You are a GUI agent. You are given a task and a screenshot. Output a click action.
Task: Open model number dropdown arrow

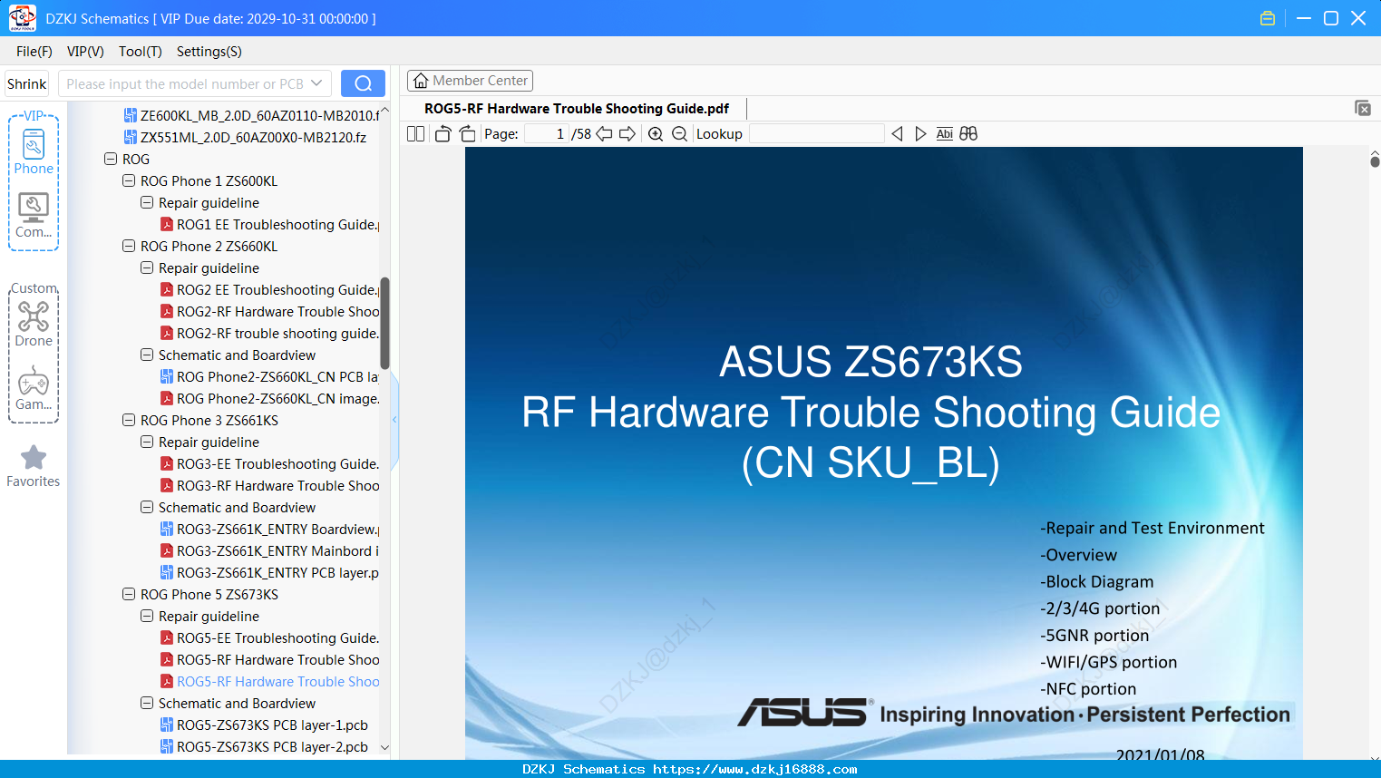click(x=316, y=83)
